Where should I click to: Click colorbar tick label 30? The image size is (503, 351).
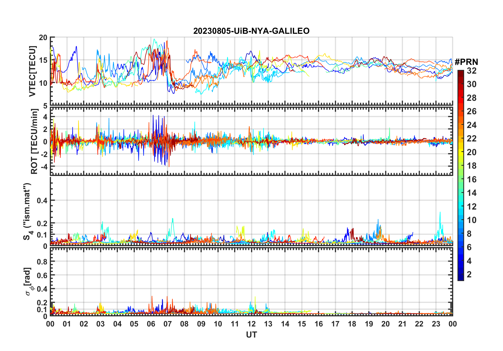point(472,84)
